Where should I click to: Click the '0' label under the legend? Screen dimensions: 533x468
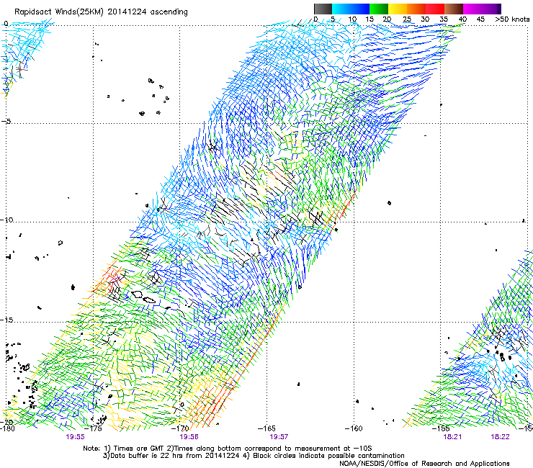coord(315,19)
